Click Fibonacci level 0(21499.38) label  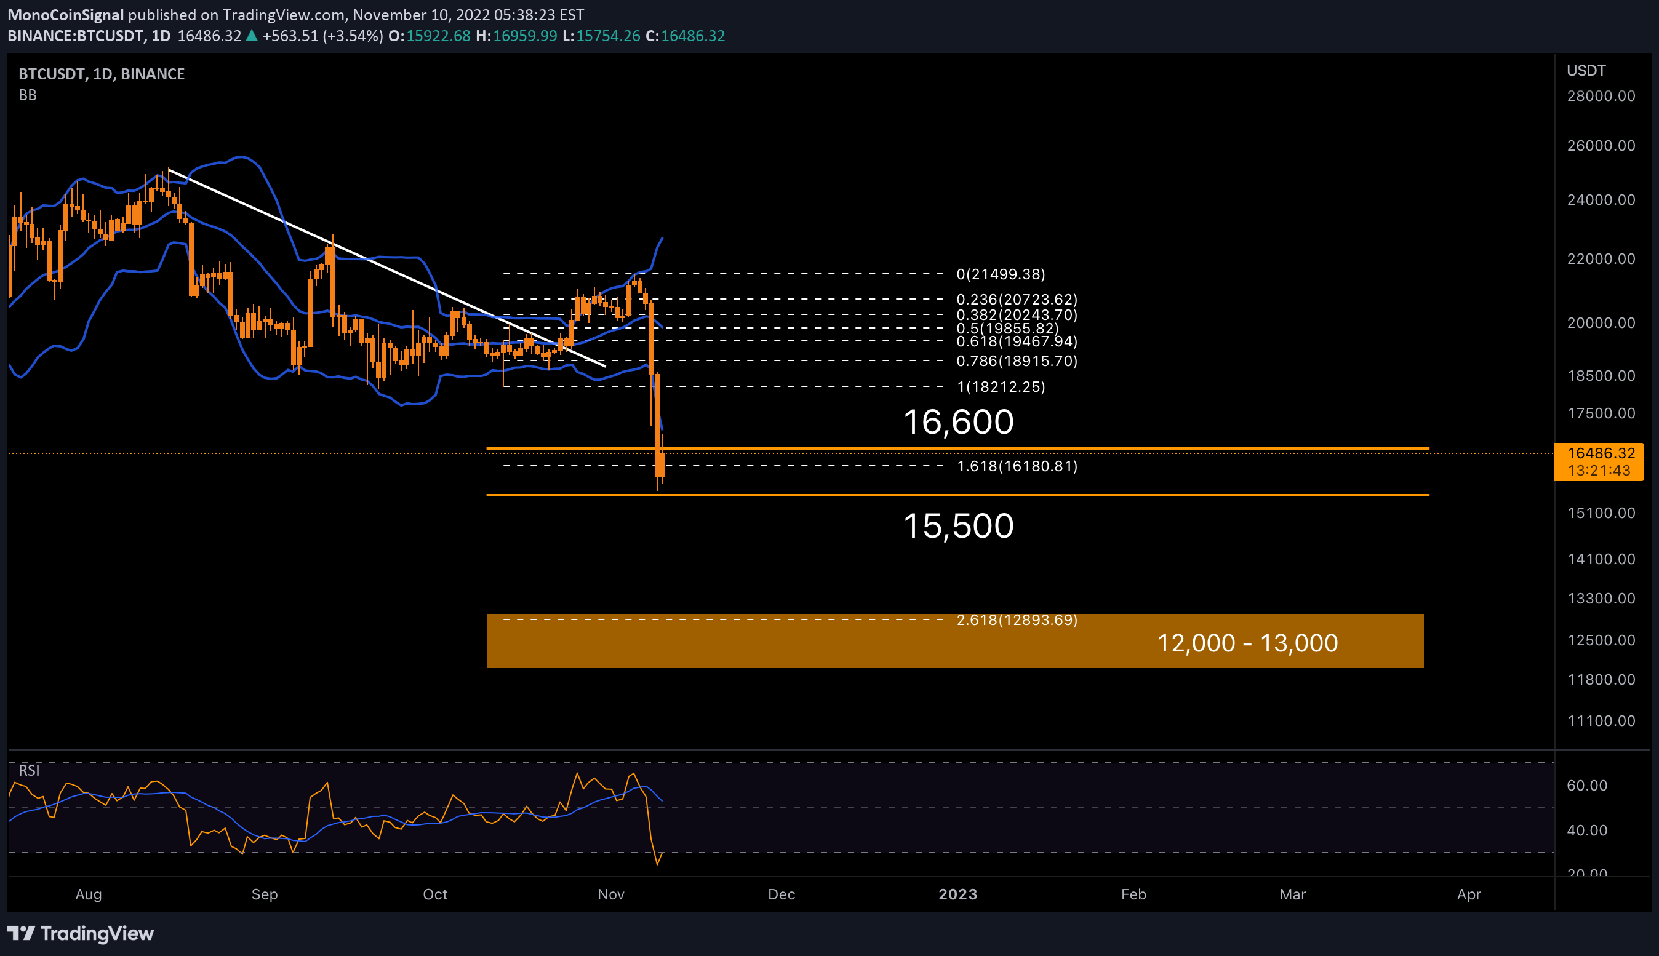click(1000, 274)
